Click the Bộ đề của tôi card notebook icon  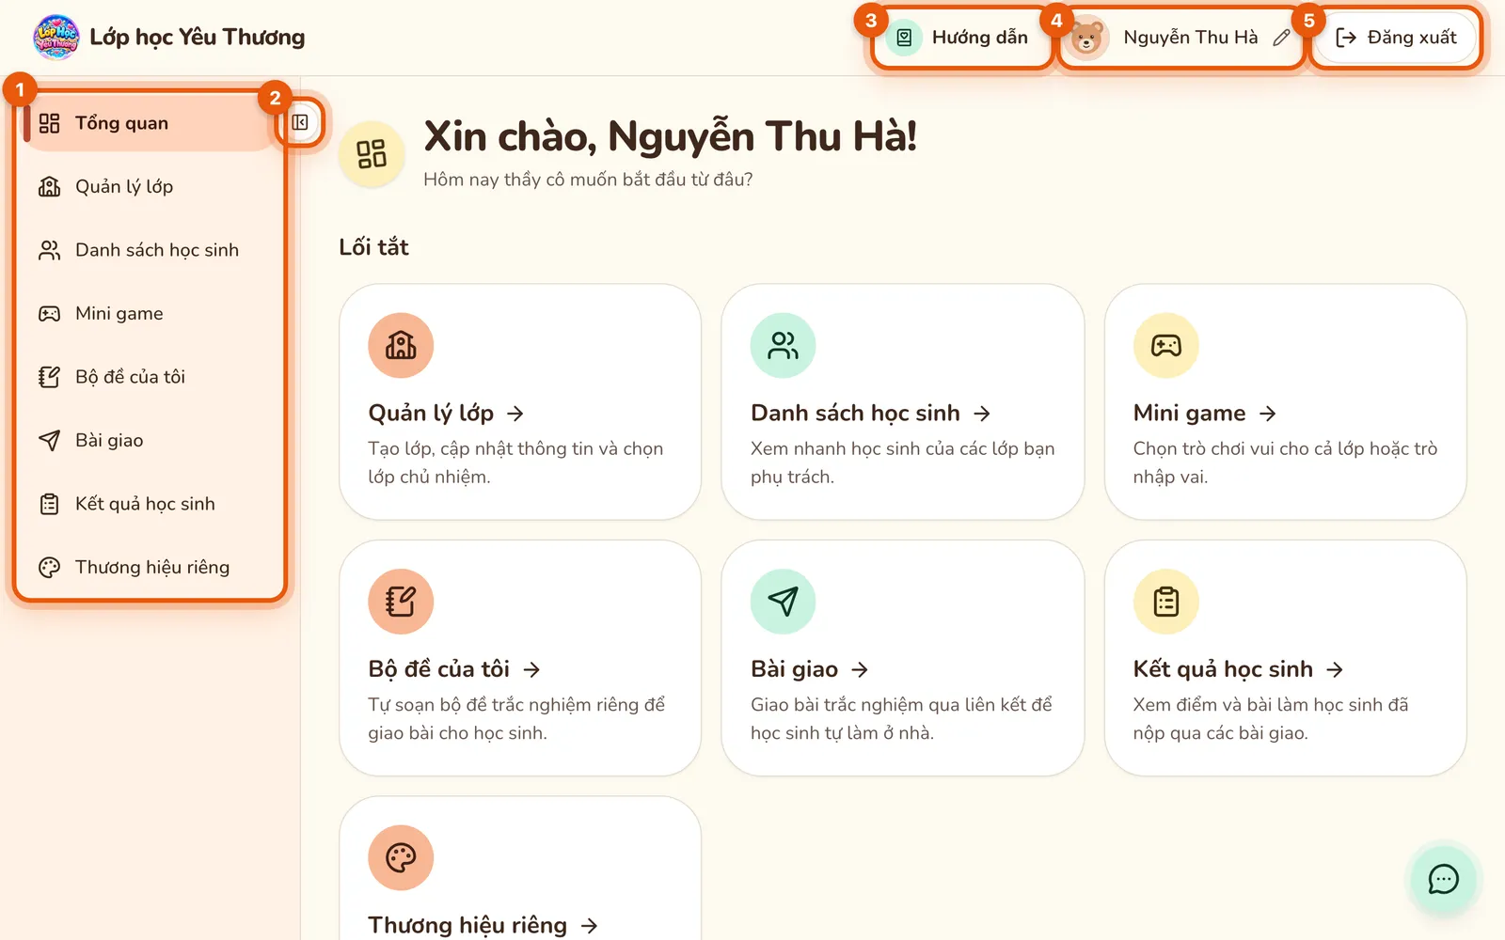pos(401,602)
